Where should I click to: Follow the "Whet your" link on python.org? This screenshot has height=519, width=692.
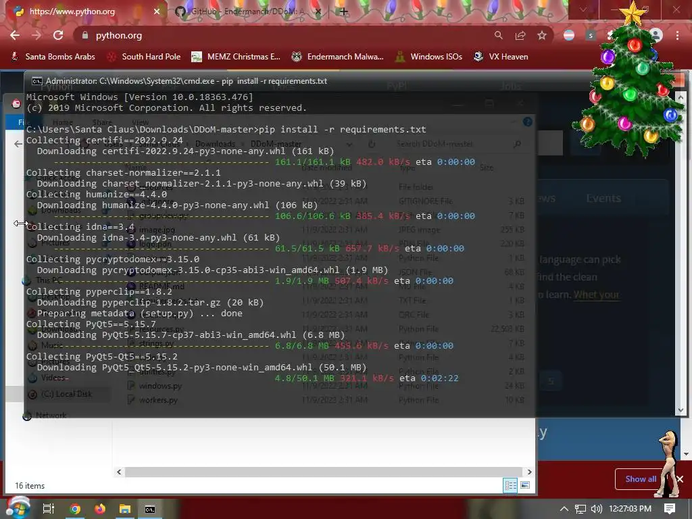(596, 295)
